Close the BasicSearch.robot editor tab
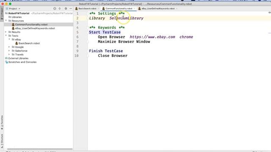 [99, 8]
